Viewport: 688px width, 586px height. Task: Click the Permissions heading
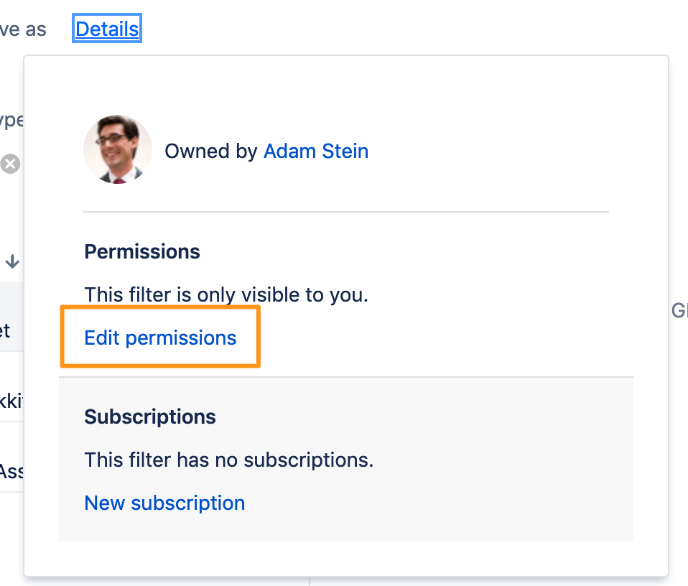click(x=142, y=252)
